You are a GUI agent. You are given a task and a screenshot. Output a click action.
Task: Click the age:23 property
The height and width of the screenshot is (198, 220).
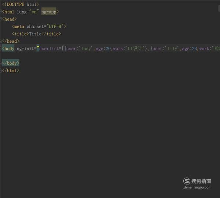[190, 49]
